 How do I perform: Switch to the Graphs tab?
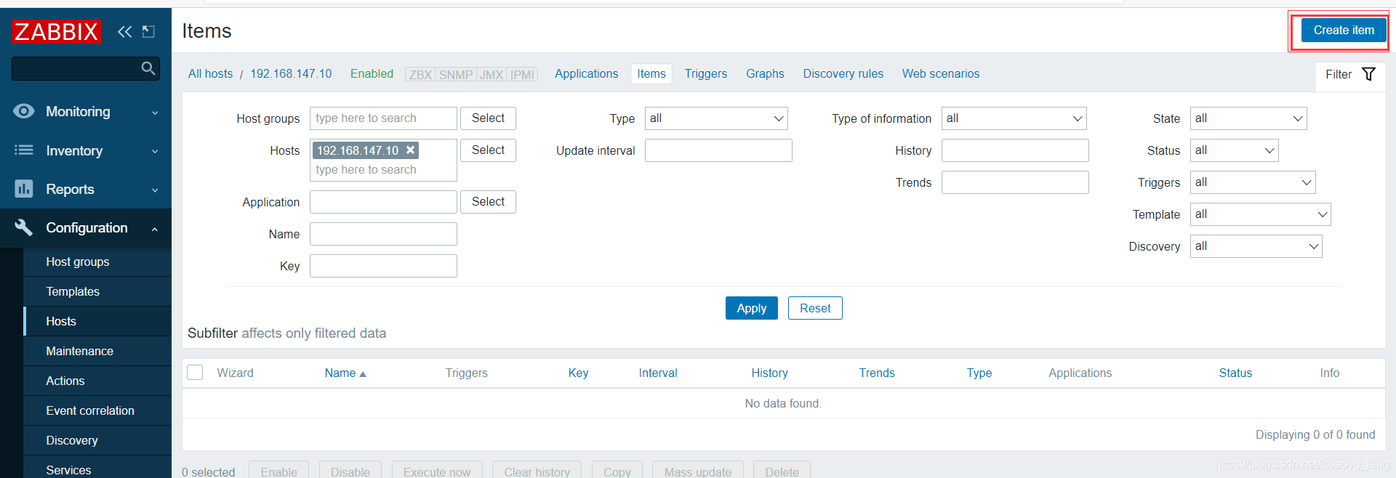point(765,73)
